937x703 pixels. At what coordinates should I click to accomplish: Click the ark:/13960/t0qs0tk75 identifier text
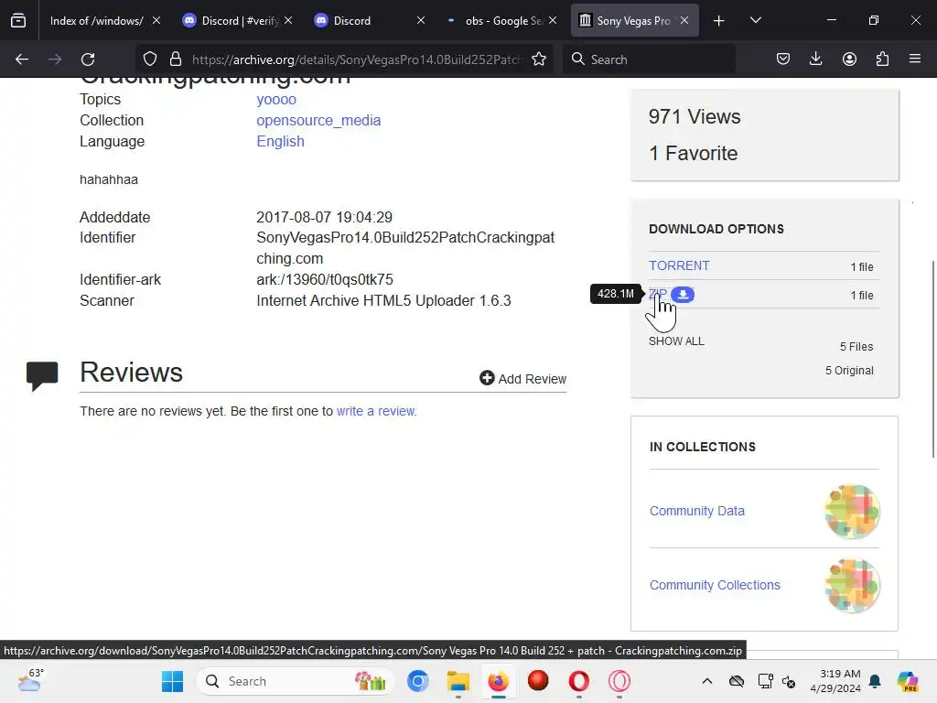click(325, 279)
